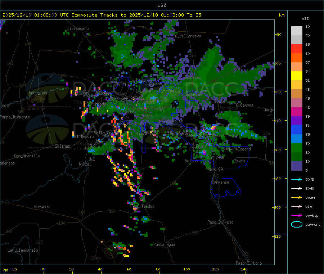The width and height of the screenshot is (324, 274).
Task: Click the magenta 39 dBZ color swatch
Action: [x=297, y=112]
